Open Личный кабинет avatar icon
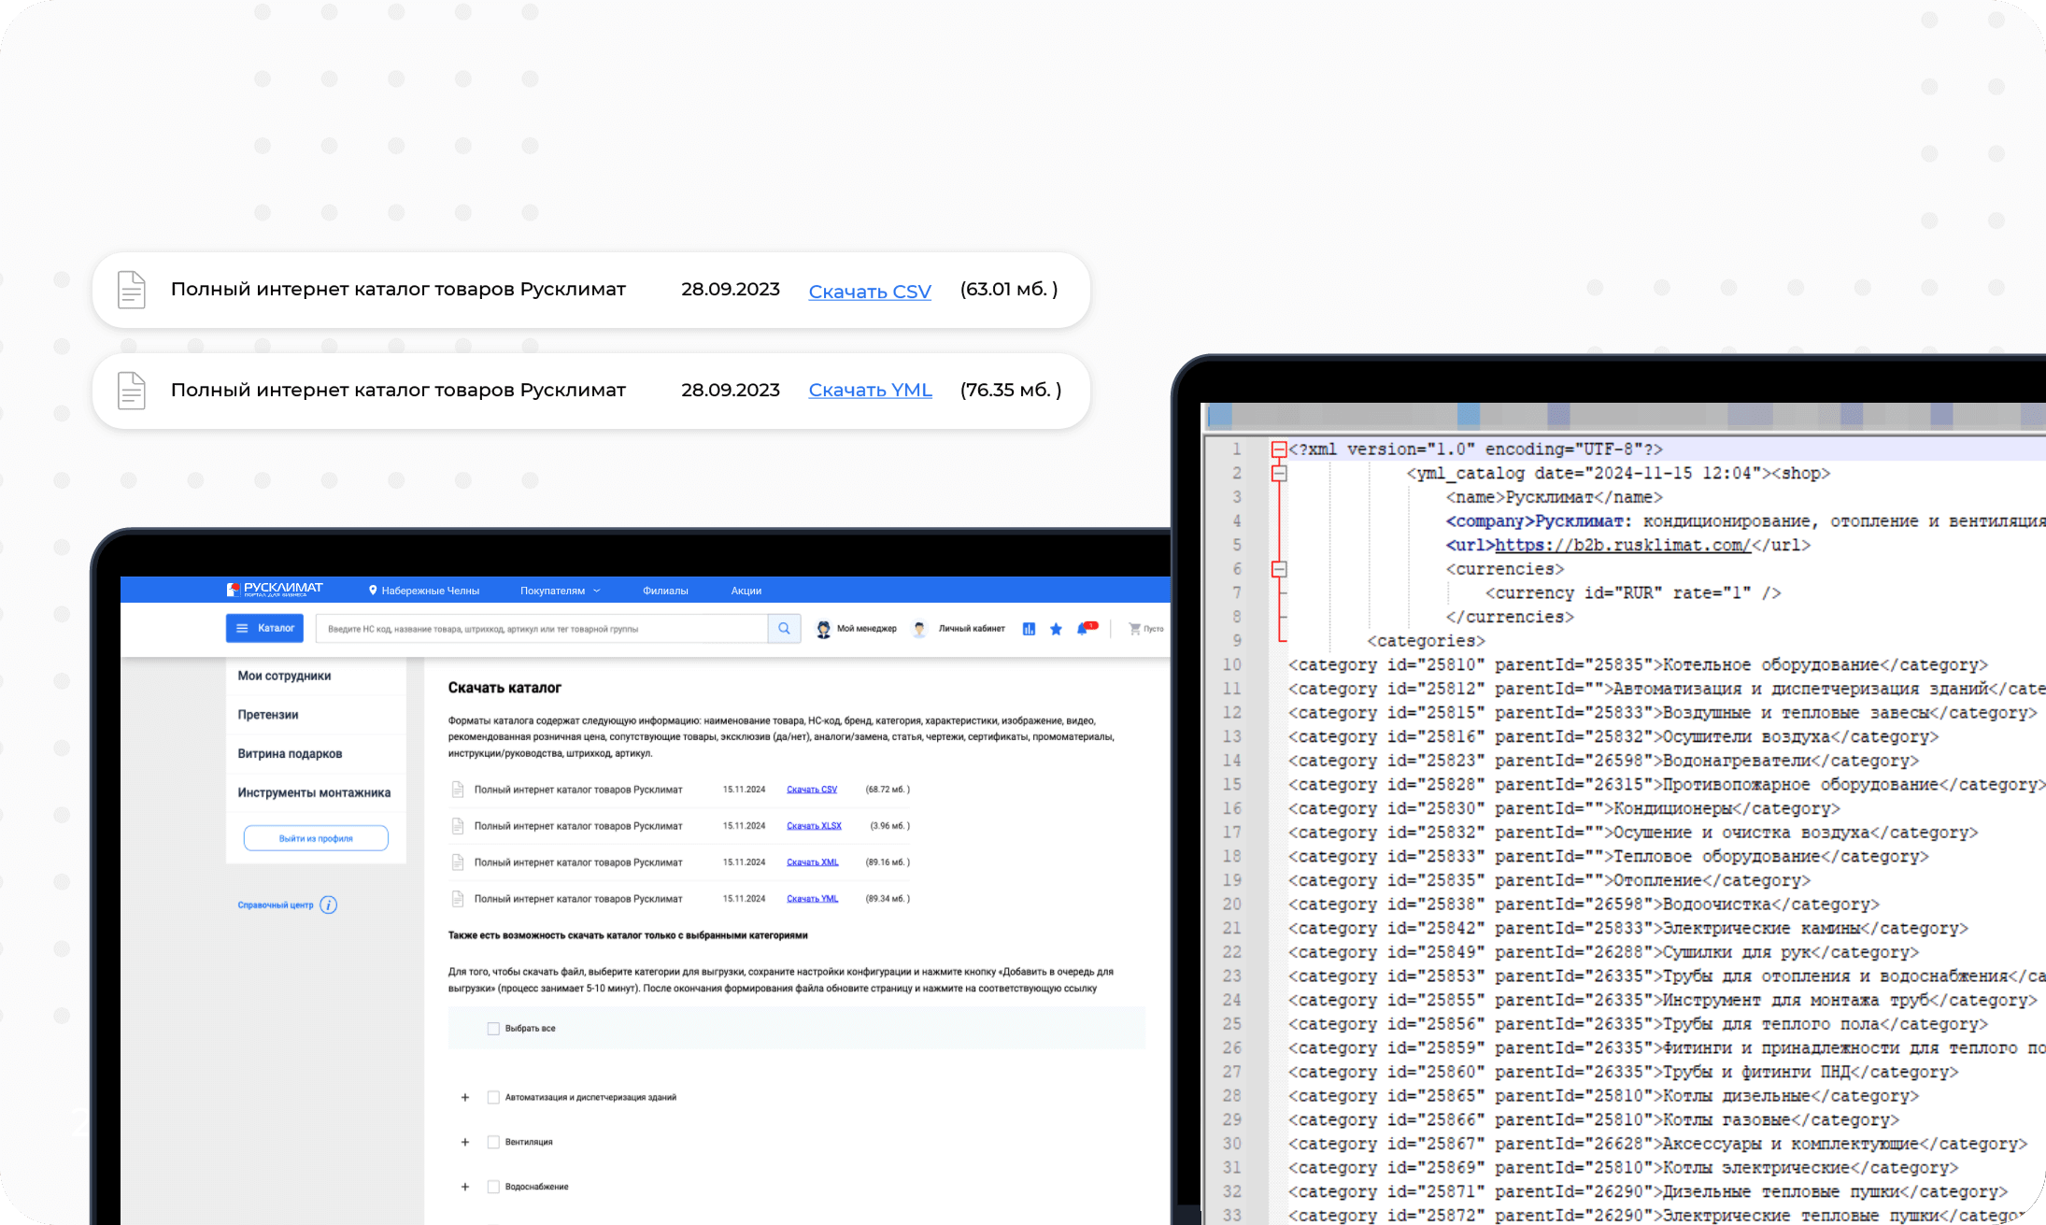 pyautogui.click(x=919, y=630)
